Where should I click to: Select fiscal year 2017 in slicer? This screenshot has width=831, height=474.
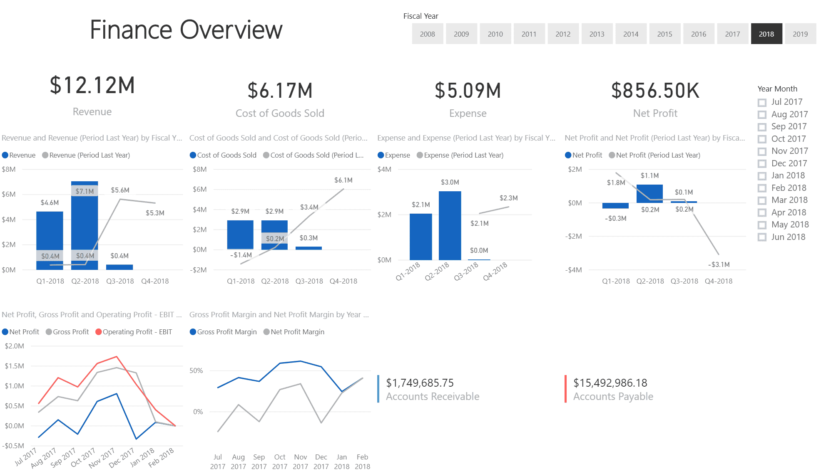point(732,34)
